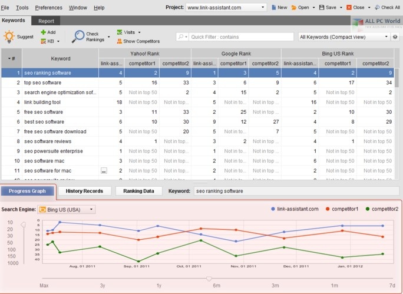Open the workspace settings gear icon
This screenshot has width=403, height=294.
tap(395, 37)
